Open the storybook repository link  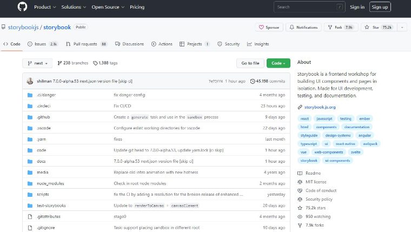[57, 27]
